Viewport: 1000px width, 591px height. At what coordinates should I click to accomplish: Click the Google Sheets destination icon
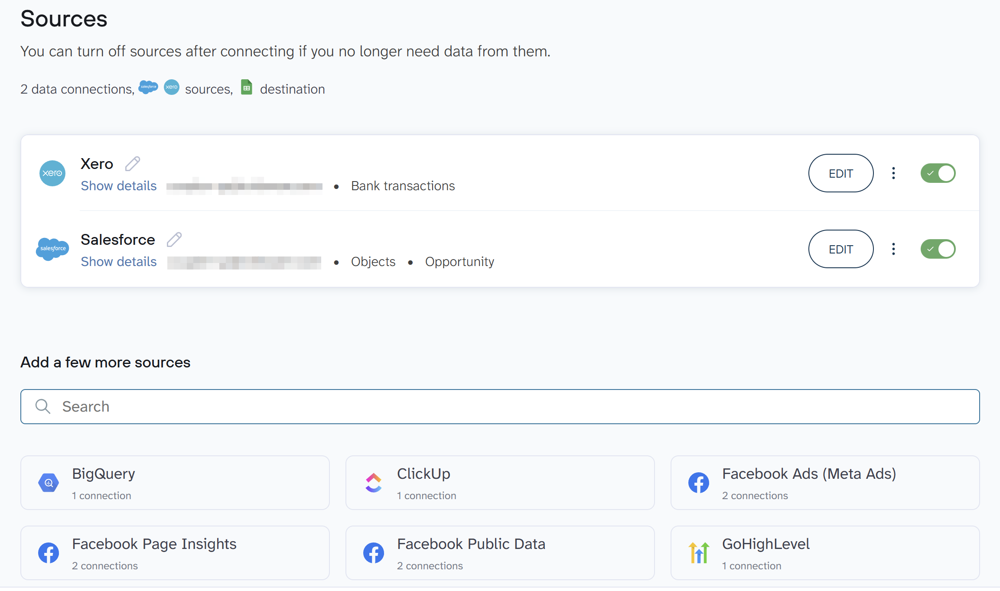tap(247, 88)
